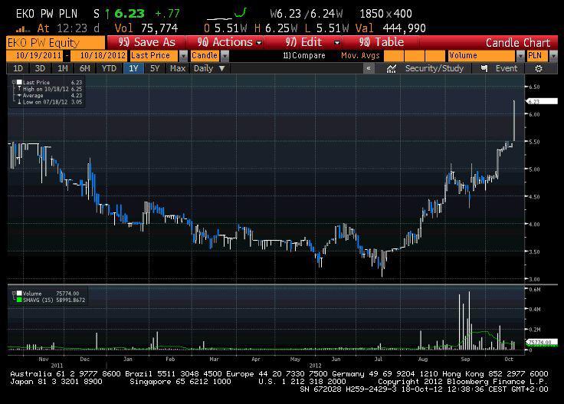This screenshot has width=564, height=404.
Task: Click the 75774.00 volume marker on axis
Action: [x=542, y=342]
